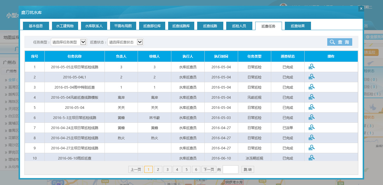Jump to page 2

(158, 170)
